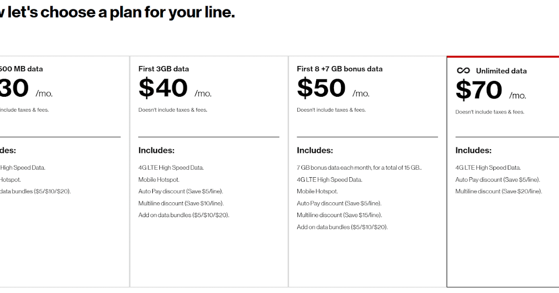Click 'Doesn't include taxes & fees' under $70
This screenshot has height=293, width=559.
pos(489,112)
